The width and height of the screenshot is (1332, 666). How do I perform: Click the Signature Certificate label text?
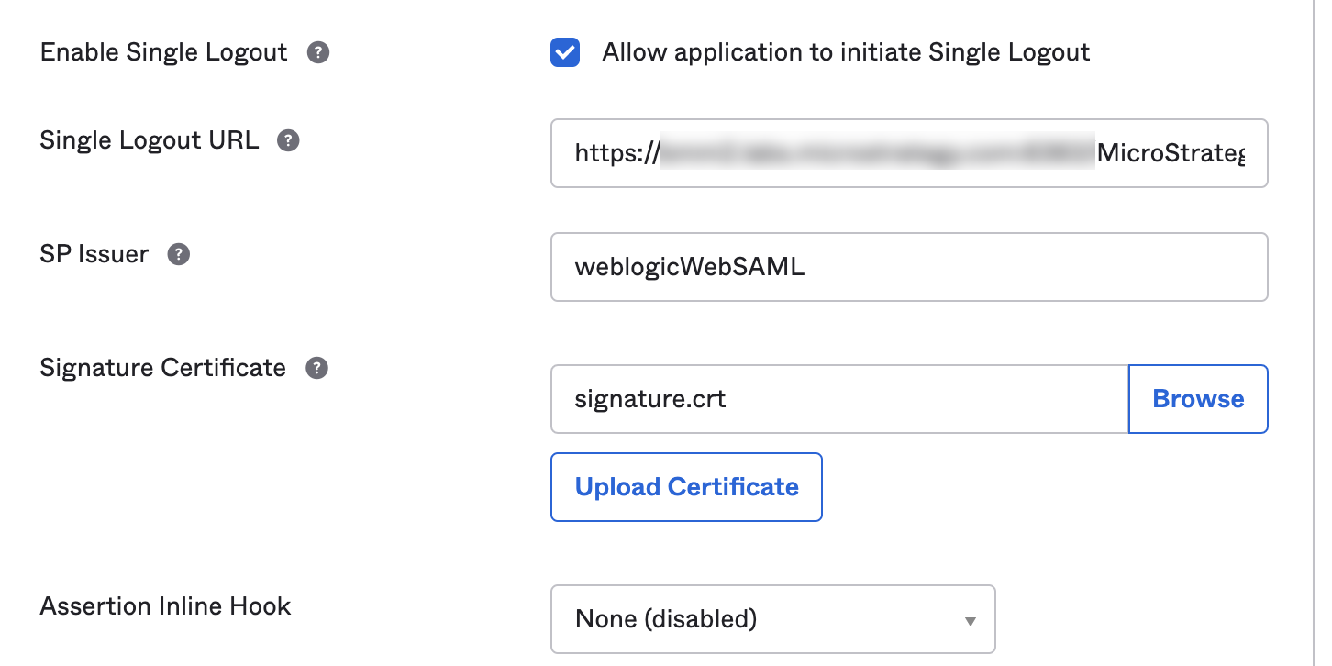coord(162,367)
